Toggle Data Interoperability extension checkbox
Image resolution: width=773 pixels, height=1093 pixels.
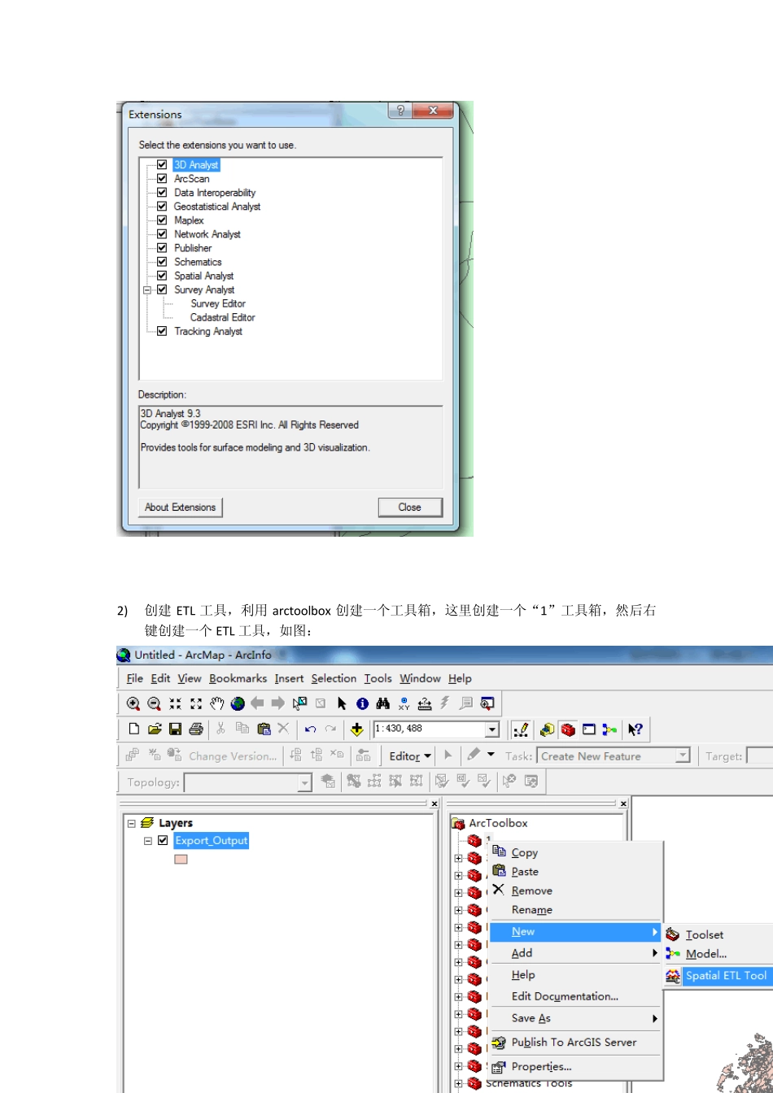pyautogui.click(x=162, y=193)
